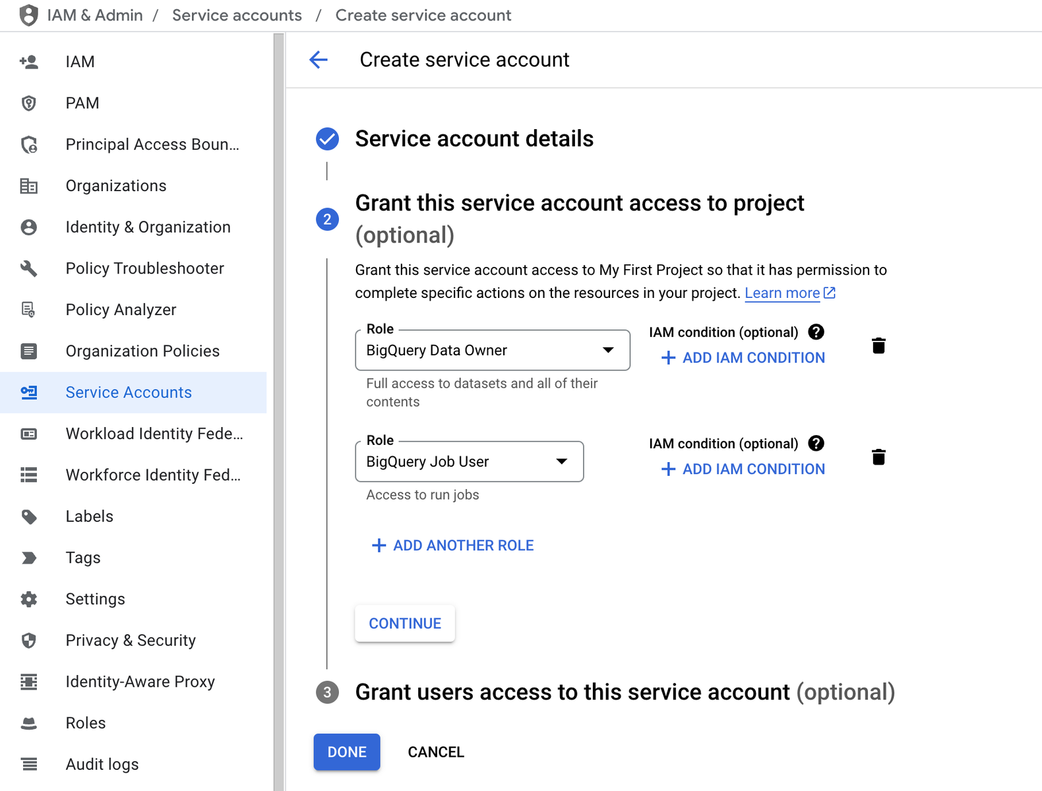This screenshot has height=791, width=1042.
Task: Delete the BigQuery Data Owner role row
Action: (x=878, y=345)
